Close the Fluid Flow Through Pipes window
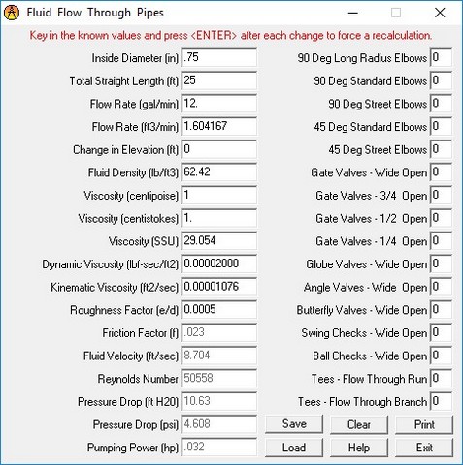The image size is (463, 465). [x=440, y=13]
